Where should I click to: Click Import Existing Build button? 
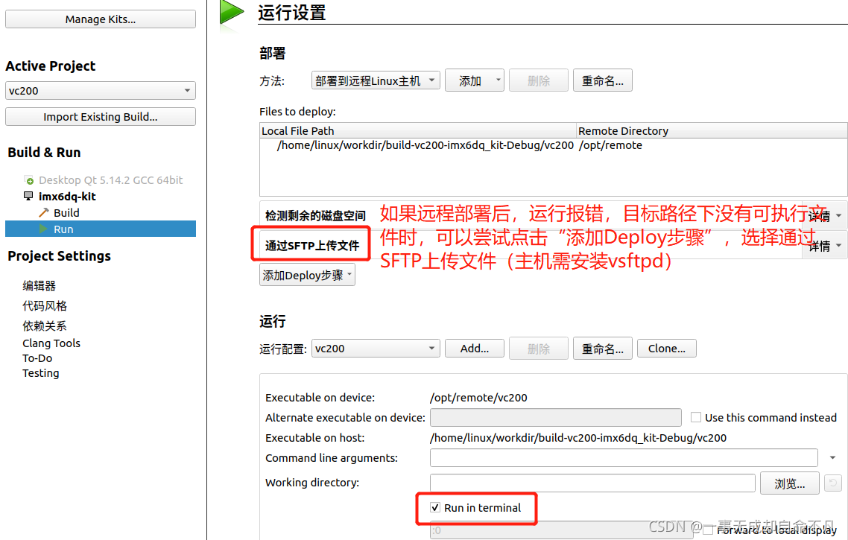point(101,117)
